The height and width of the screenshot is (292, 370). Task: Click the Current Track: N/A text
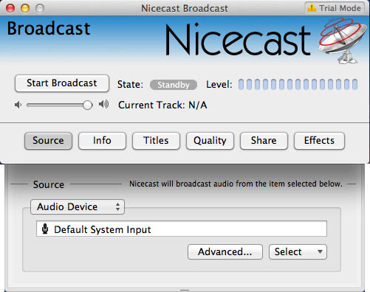162,105
